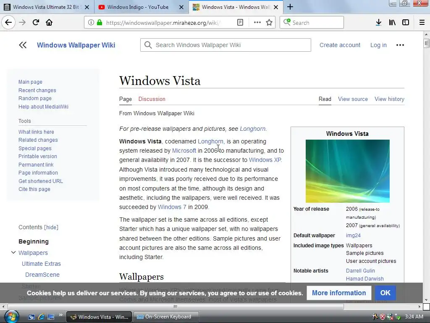Expand the quick launch overflow chevron
Screen dimensions: 430x323
click(x=60, y=315)
